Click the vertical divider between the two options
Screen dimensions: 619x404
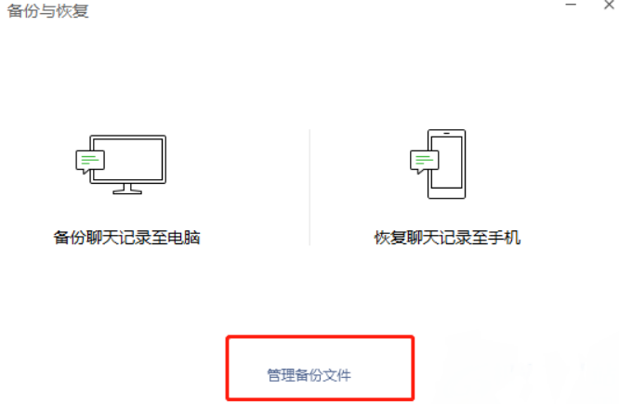pos(309,188)
